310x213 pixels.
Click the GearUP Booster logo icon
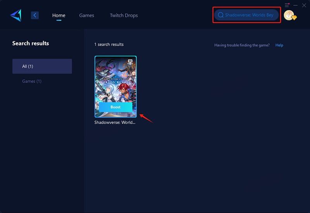(x=16, y=15)
